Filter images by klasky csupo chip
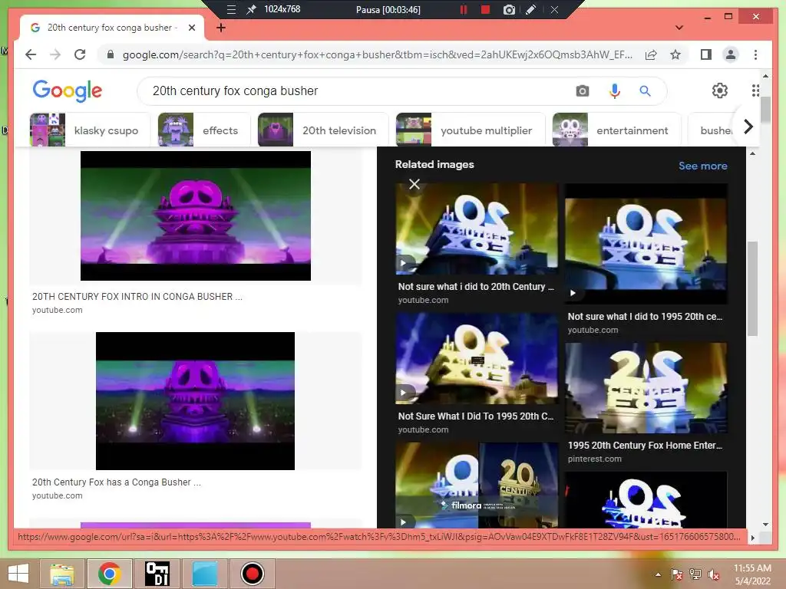Image resolution: width=786 pixels, height=589 pixels. click(90, 130)
